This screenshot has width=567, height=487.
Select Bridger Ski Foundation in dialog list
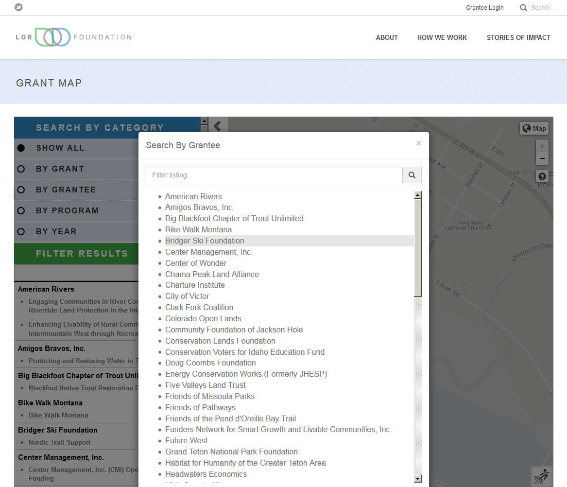205,241
